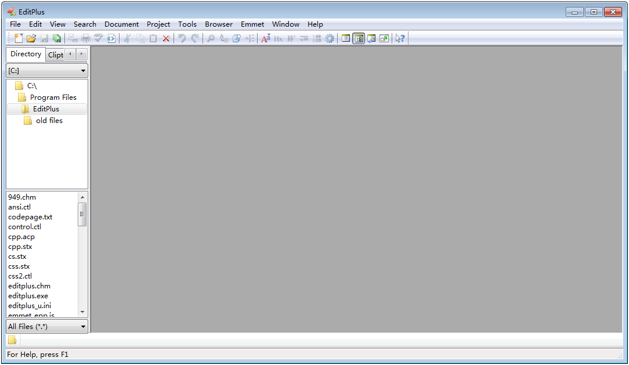
Task: Click the Save All documents icon
Action: pyautogui.click(x=57, y=38)
